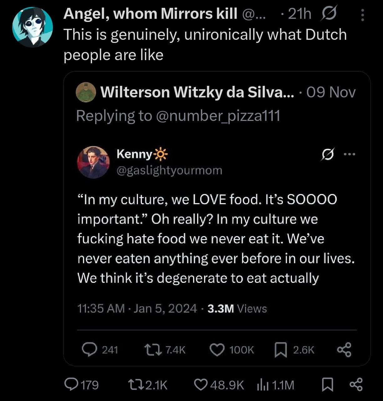Click the @gaslightyourmom handle
The height and width of the screenshot is (401, 383).
(x=169, y=170)
